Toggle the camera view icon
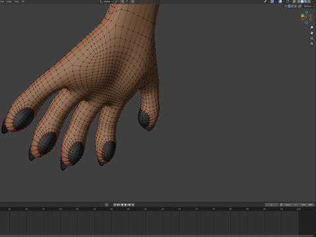 pyautogui.click(x=311, y=38)
